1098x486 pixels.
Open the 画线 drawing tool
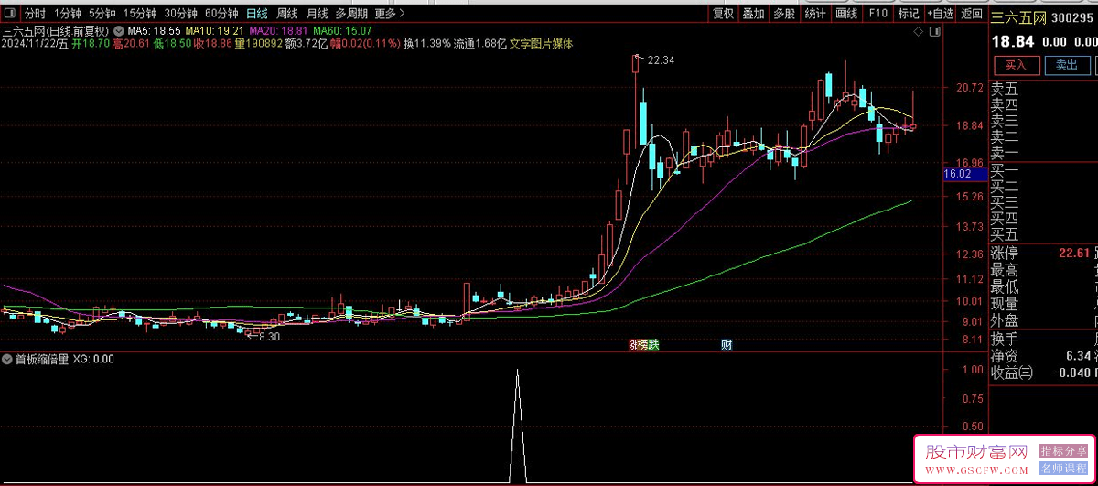click(x=846, y=14)
